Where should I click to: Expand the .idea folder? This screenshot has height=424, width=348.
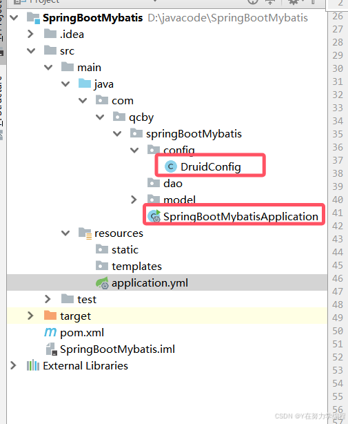[30, 34]
